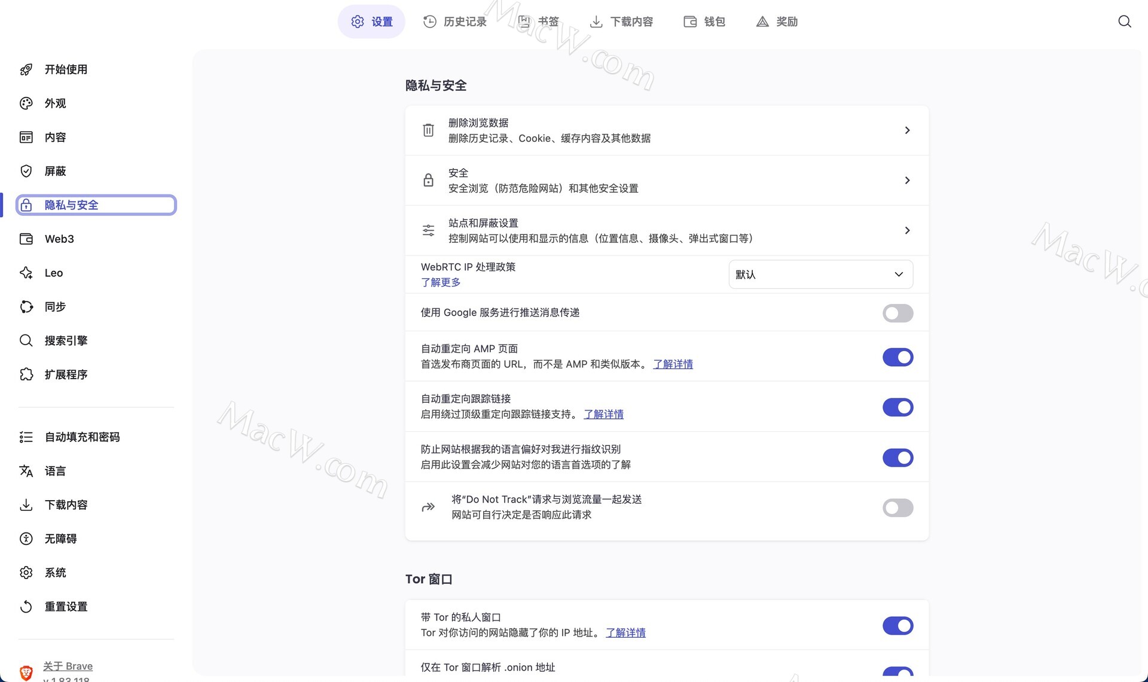Expand the 删除浏览数据 row chevron
The height and width of the screenshot is (682, 1148).
click(x=907, y=130)
